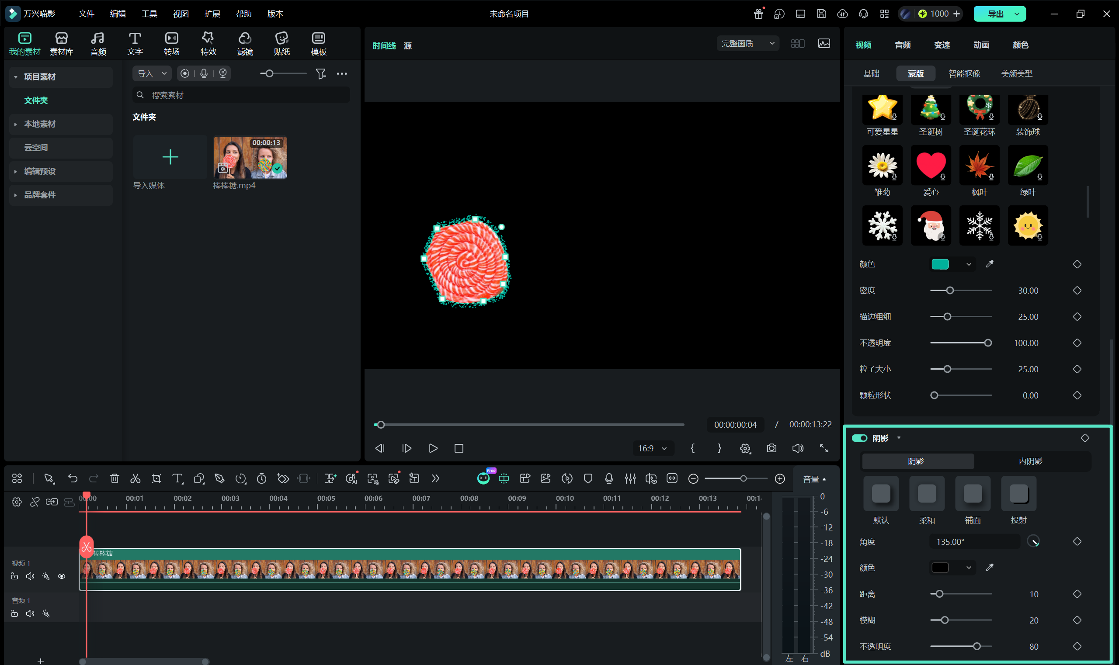This screenshot has width=1119, height=665.
Task: Open the Transitions (转场) panel
Action: (171, 44)
